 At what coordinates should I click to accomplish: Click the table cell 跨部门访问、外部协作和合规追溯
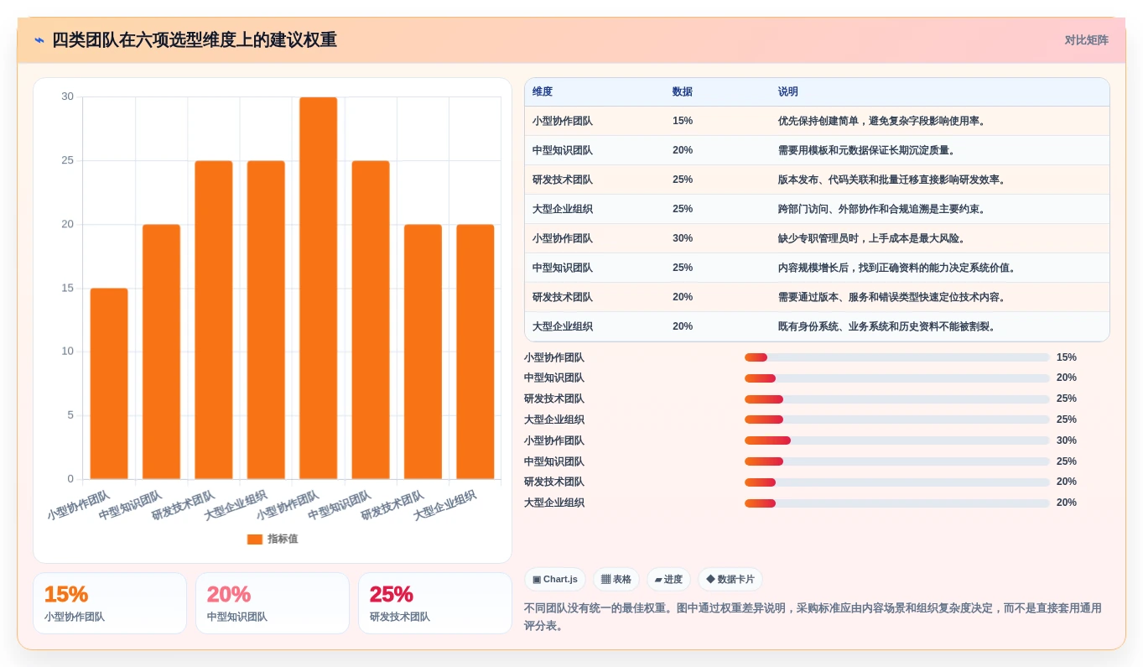[x=940, y=209]
